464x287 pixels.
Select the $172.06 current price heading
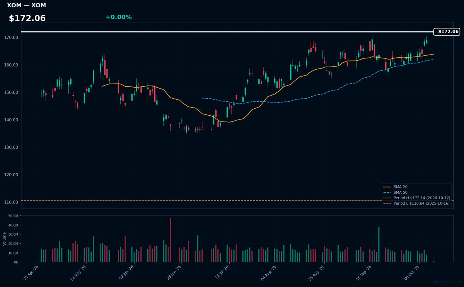pyautogui.click(x=27, y=18)
